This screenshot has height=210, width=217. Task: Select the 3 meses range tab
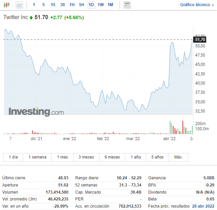point(86,157)
